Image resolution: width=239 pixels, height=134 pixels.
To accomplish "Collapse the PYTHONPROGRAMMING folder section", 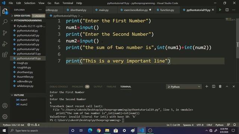I will click(28, 20).
